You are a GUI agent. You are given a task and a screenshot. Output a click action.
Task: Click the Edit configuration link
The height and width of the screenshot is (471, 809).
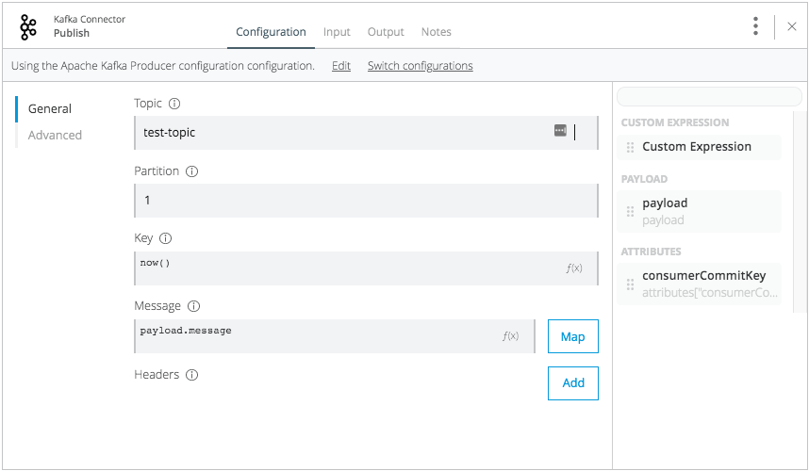341,66
